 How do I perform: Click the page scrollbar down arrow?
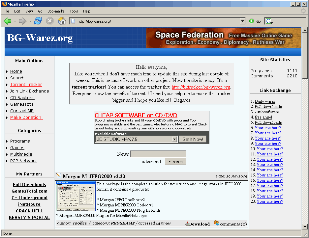305,226
